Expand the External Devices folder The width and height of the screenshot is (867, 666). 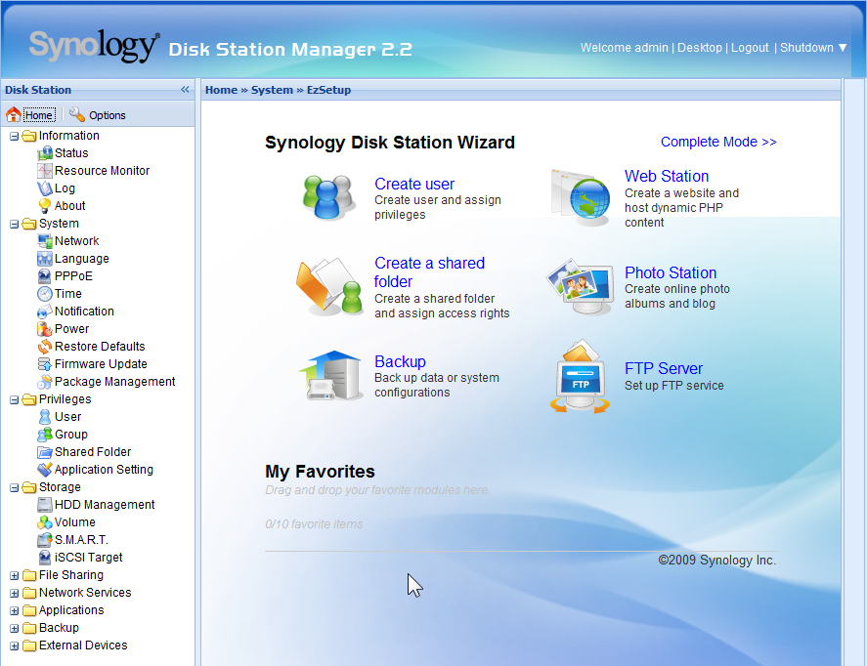pyautogui.click(x=15, y=645)
